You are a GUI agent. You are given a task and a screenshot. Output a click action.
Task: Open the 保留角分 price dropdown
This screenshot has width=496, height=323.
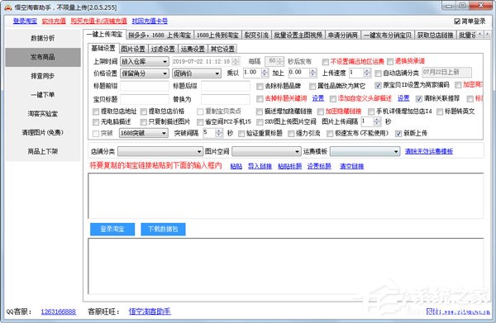tap(145, 74)
